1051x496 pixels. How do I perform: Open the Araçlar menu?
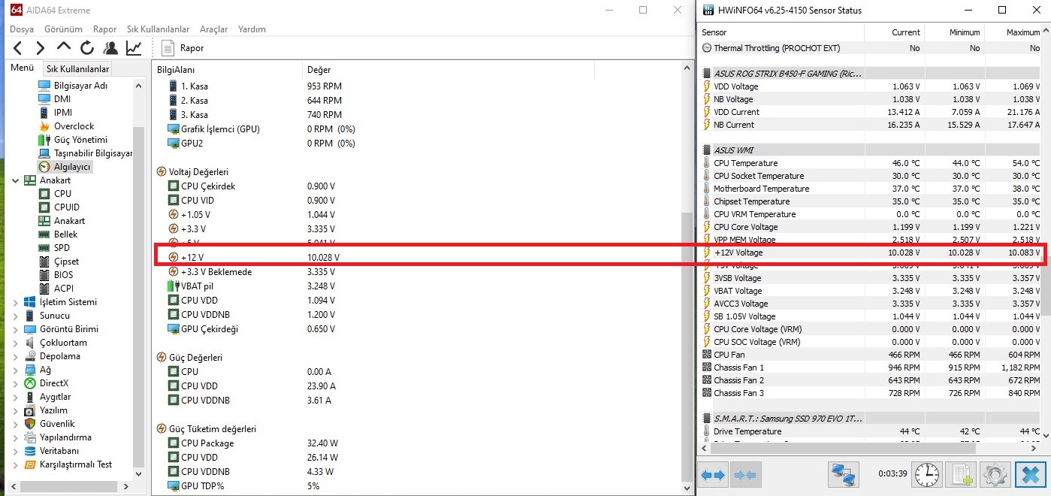[x=213, y=29]
